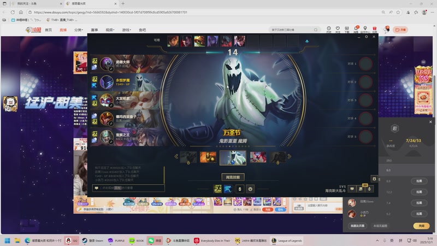Screen dimensions: 437x246
Task: Click the blue reroll icon beside bench
Action: coord(307,42)
